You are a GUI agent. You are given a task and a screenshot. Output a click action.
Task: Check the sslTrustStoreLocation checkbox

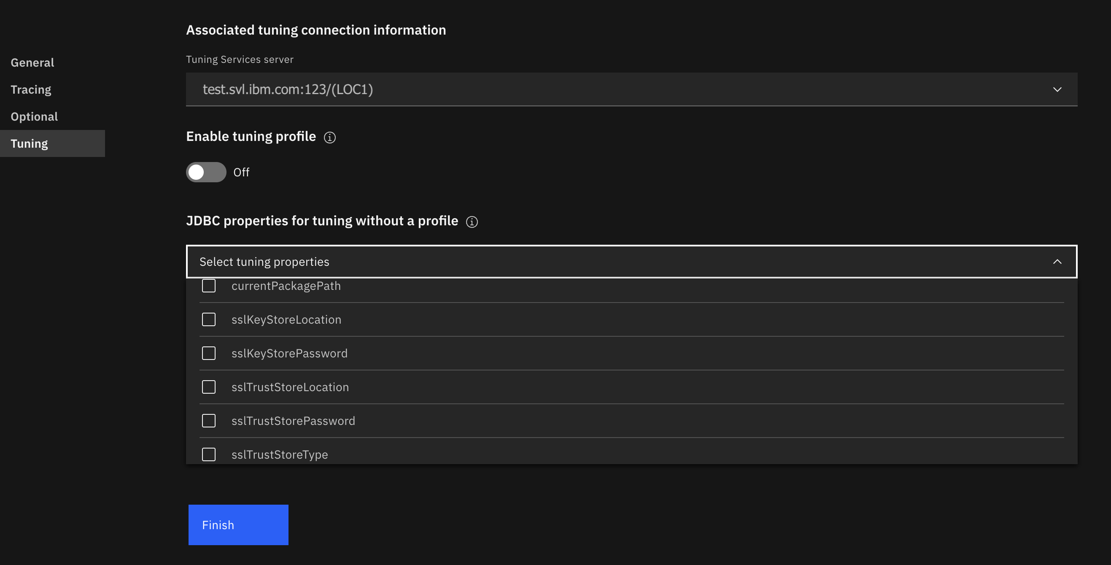[209, 387]
